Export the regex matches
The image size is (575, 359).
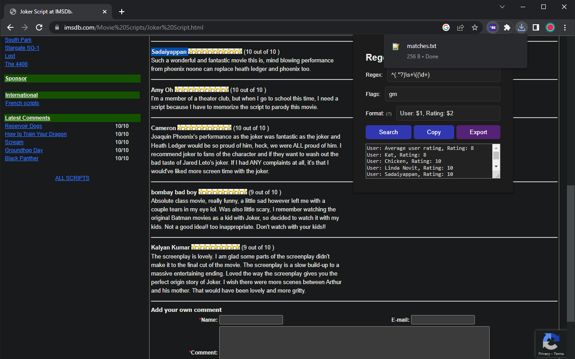pos(478,132)
